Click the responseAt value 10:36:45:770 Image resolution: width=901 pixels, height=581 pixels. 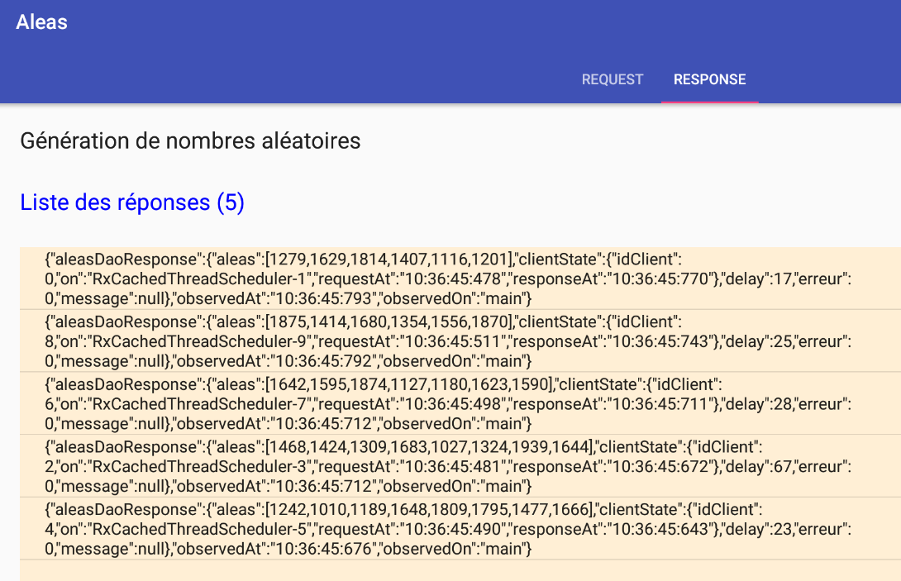coord(660,278)
